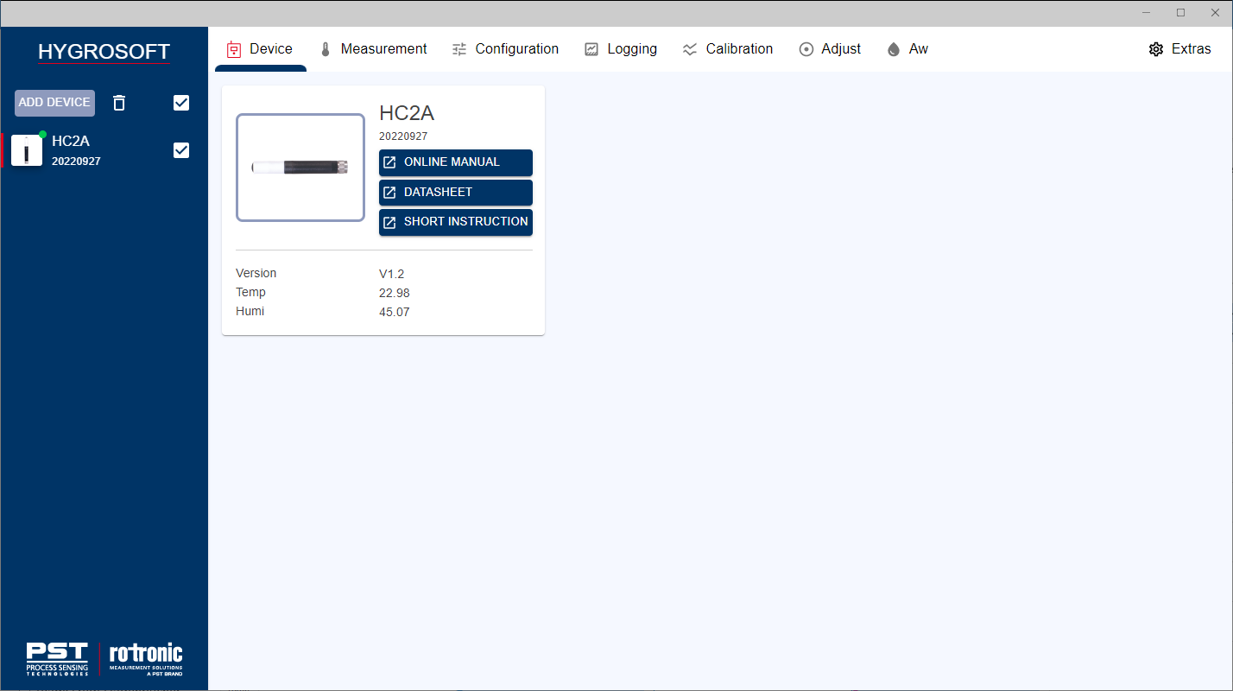The width and height of the screenshot is (1233, 691).
Task: Click the Rotronic logo in sidebar
Action: point(146,659)
